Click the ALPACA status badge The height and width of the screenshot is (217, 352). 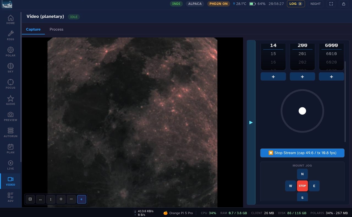pos(195,4)
